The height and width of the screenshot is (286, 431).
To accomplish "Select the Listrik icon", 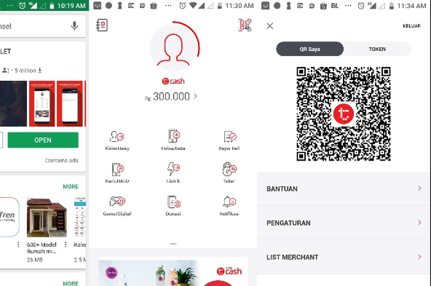I will point(174,169).
